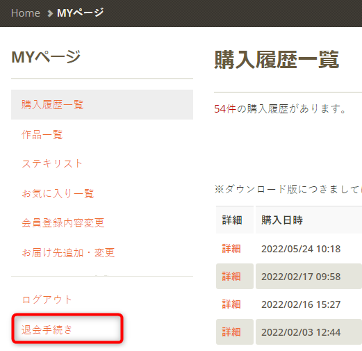This screenshot has width=362, height=351.
Task: Click the breadcrumb chevron arrow icon
Action: tap(50, 13)
